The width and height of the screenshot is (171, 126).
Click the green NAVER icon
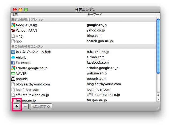point(13,73)
